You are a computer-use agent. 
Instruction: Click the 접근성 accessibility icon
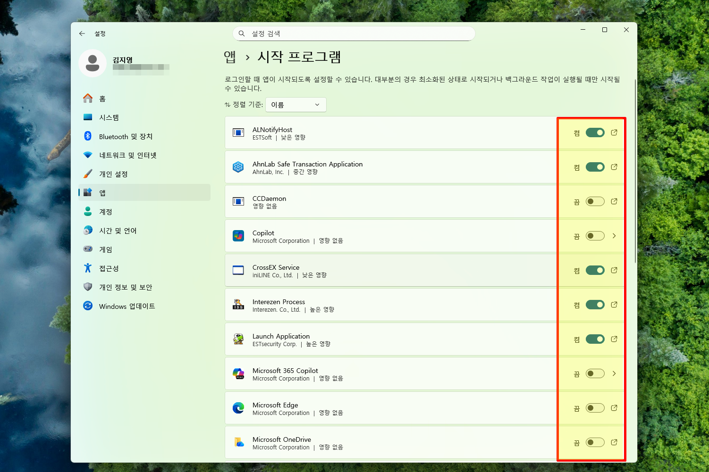[x=88, y=268]
